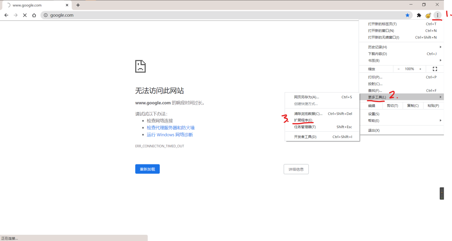The height and width of the screenshot is (241, 452).
Task: Choose 打开新的标签页(T) menu item
Action: click(401, 24)
